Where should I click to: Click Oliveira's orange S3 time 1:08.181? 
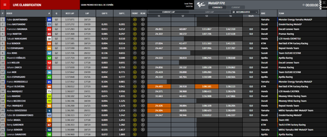tap(207, 87)
